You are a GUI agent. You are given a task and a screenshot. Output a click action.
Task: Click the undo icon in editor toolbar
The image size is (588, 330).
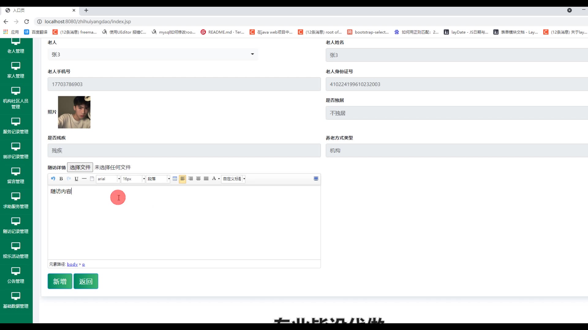[53, 179]
